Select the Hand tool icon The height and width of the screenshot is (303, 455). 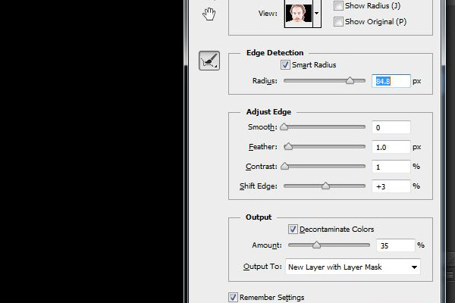coord(209,14)
